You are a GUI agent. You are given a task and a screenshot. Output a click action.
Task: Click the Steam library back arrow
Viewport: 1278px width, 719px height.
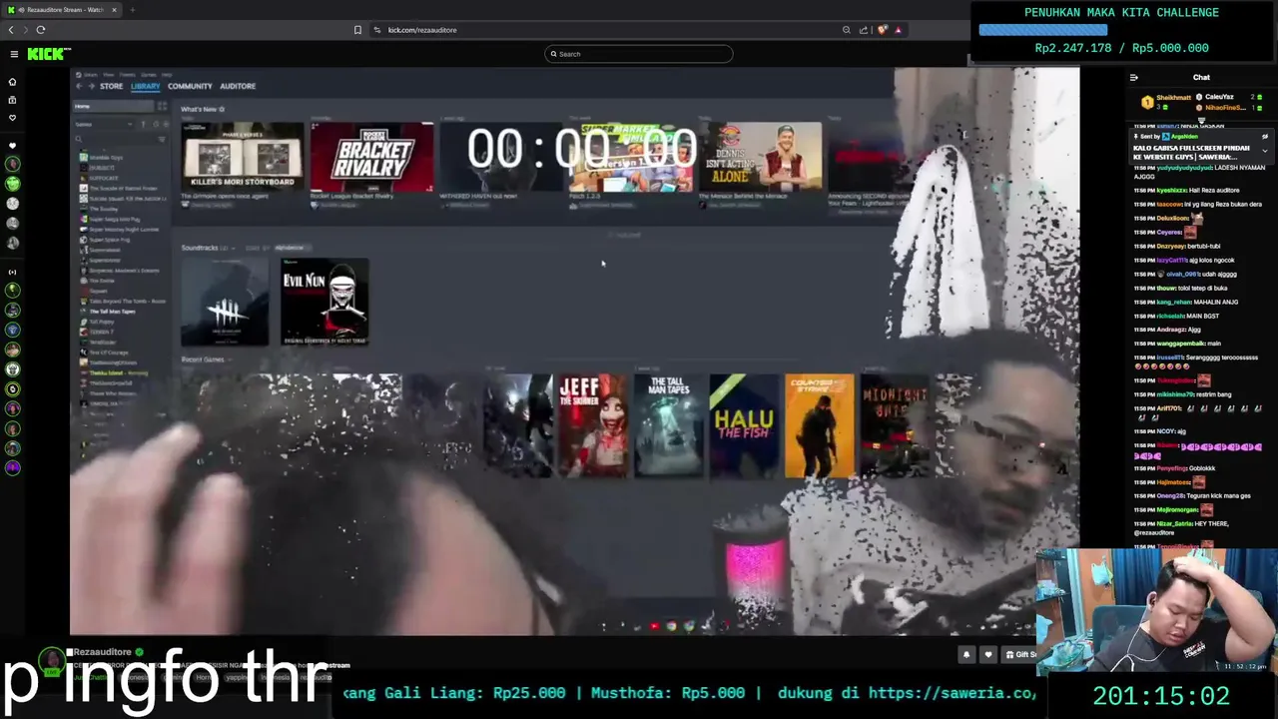tap(79, 86)
